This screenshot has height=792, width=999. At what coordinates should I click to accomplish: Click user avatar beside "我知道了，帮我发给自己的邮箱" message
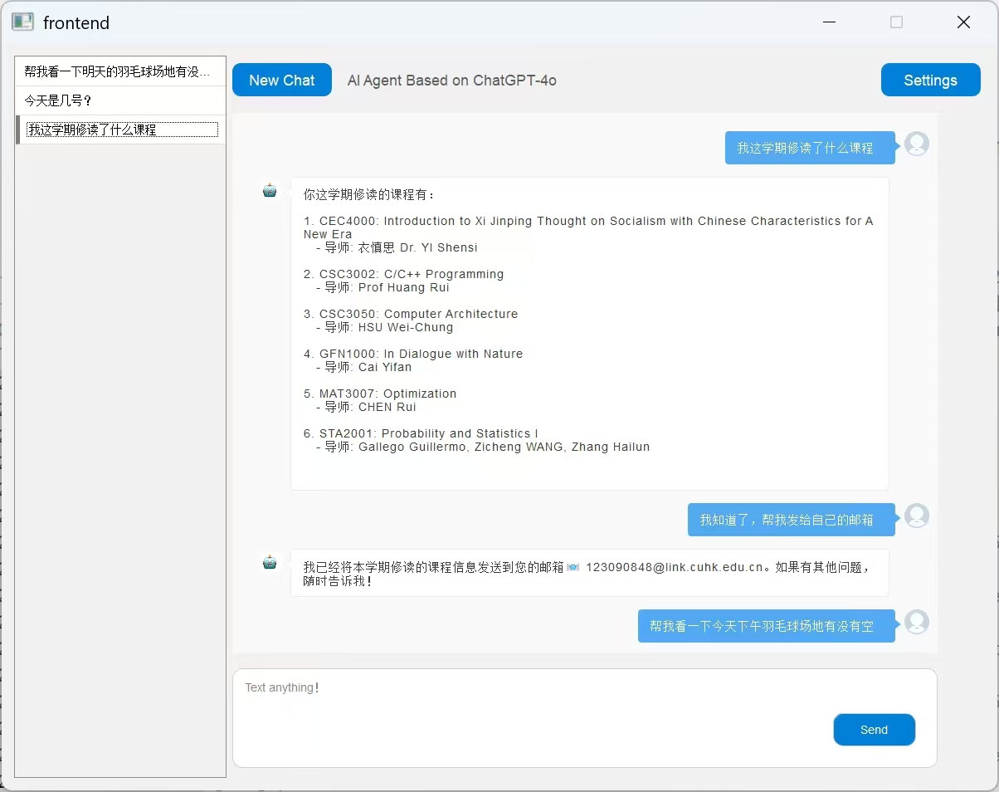[916, 516]
